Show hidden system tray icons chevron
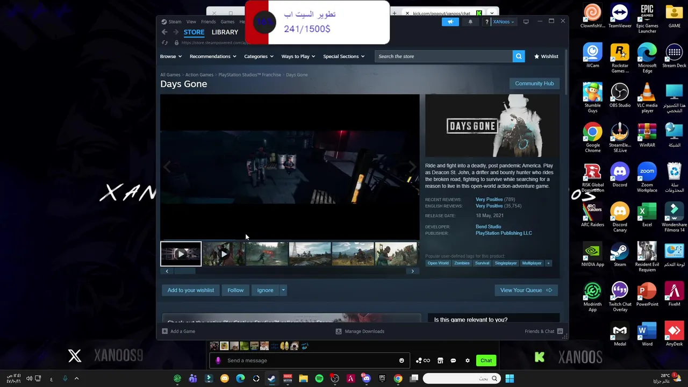The width and height of the screenshot is (688, 387). (x=76, y=378)
